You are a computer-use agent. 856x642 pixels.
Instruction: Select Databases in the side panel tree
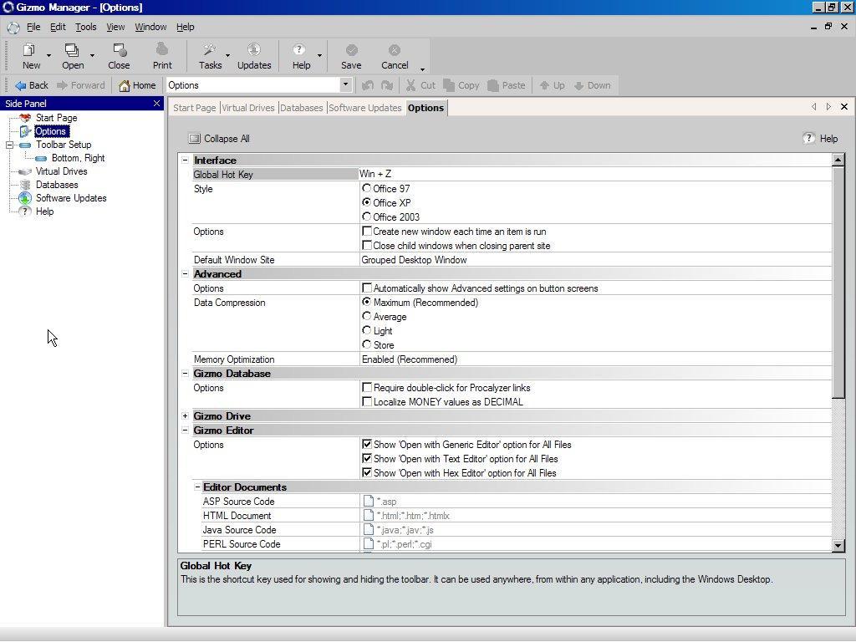pyautogui.click(x=56, y=185)
